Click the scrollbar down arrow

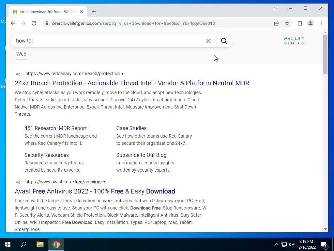pyautogui.click(x=325, y=229)
